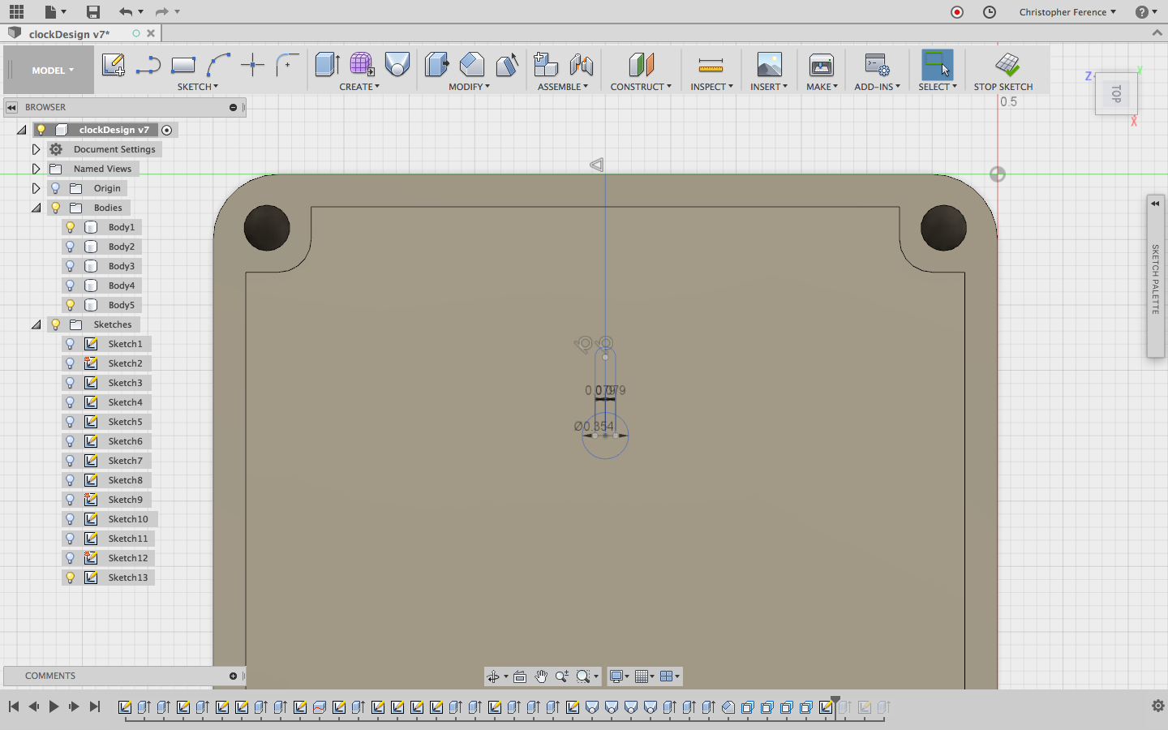The image size is (1168, 730).
Task: Click the TOP face of view cube
Action: click(1116, 94)
